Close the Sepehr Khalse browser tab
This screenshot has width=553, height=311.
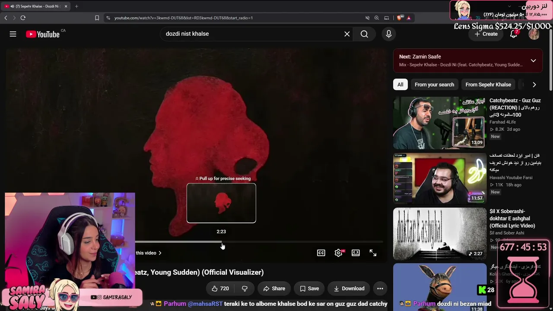pos(66,6)
